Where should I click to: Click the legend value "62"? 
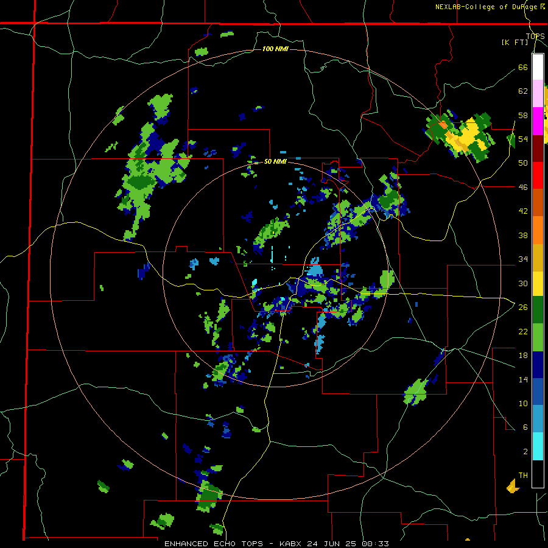[x=523, y=91]
